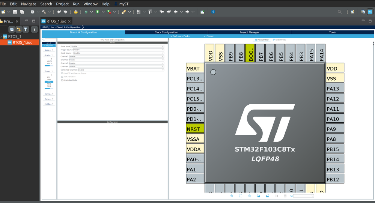Open the Project menu
375x203 pixels.
click(62, 4)
